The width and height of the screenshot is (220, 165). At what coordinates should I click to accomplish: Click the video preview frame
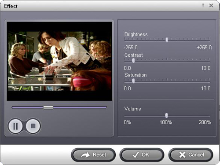59,61
